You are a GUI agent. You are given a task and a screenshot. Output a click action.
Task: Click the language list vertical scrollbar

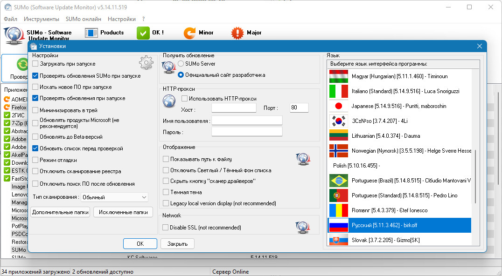[475, 177]
